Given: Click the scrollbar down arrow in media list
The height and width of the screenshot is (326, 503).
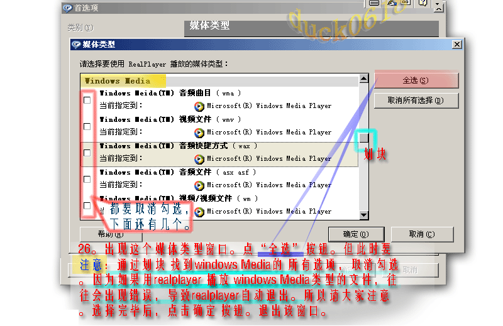Looking at the screenshot, I should (x=363, y=215).
